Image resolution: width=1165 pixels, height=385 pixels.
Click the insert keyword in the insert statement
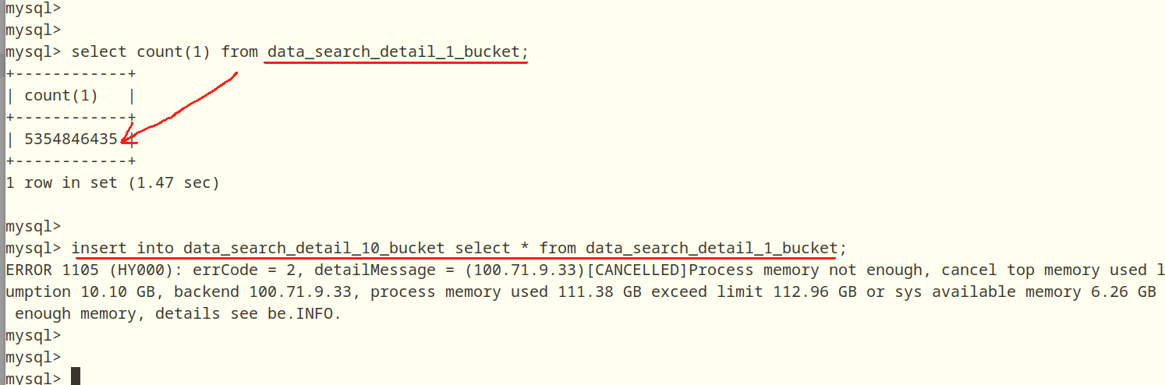(x=99, y=249)
